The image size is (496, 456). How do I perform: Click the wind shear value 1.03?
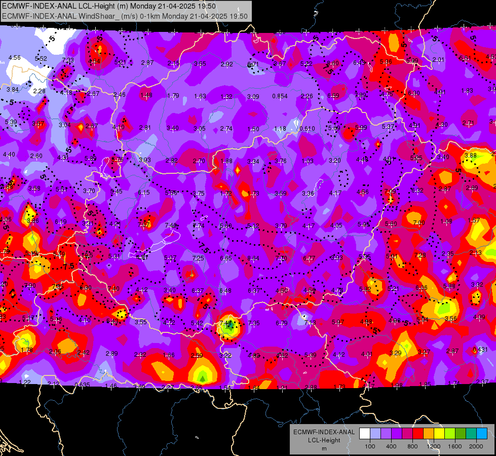coord(307,161)
